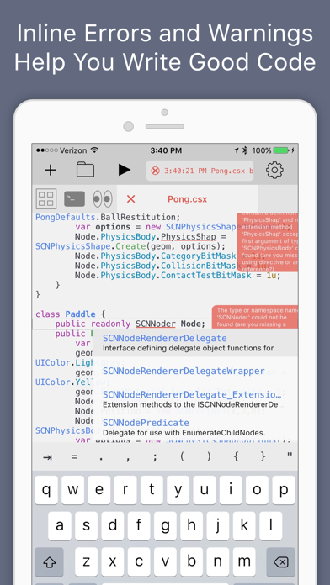
Task: Toggle the shift key on keyboard
Action: coord(50,561)
